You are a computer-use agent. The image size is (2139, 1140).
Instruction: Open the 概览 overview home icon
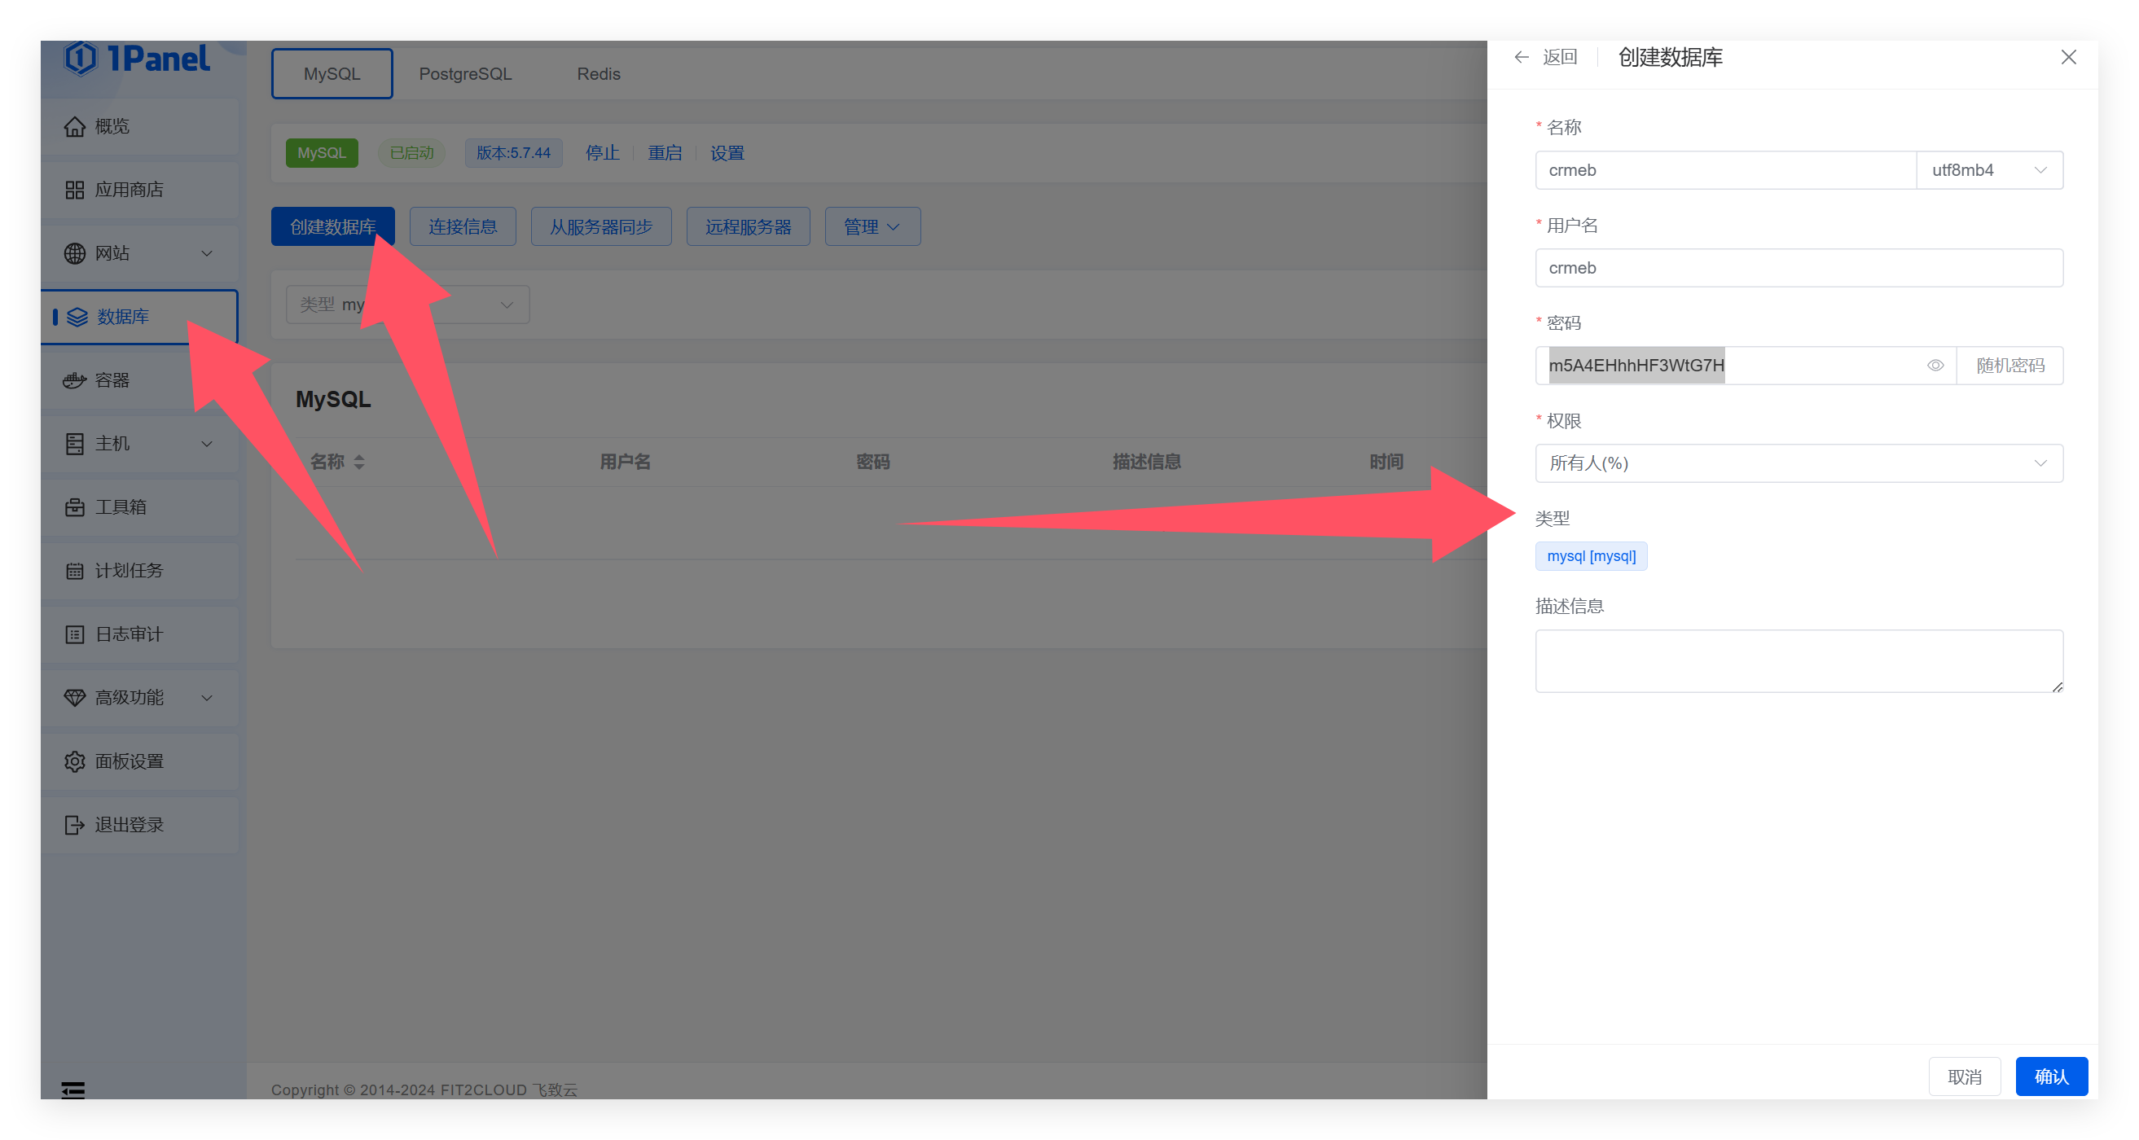click(75, 126)
